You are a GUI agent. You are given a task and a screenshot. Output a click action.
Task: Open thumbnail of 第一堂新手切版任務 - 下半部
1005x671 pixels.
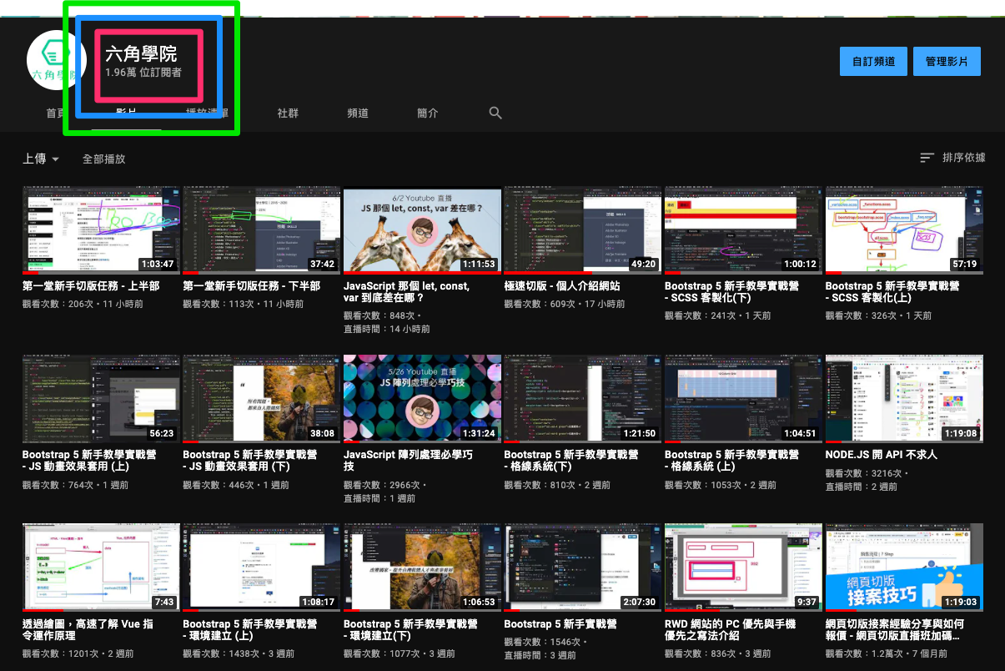[261, 230]
